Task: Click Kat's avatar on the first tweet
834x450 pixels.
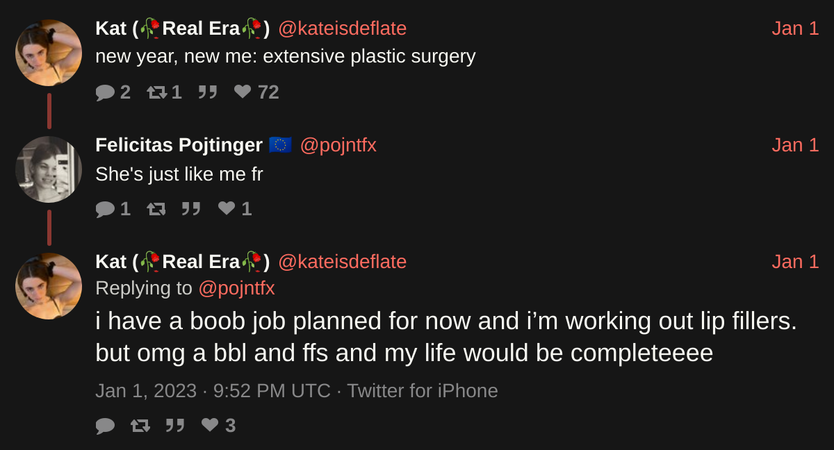Action: pyautogui.click(x=49, y=53)
